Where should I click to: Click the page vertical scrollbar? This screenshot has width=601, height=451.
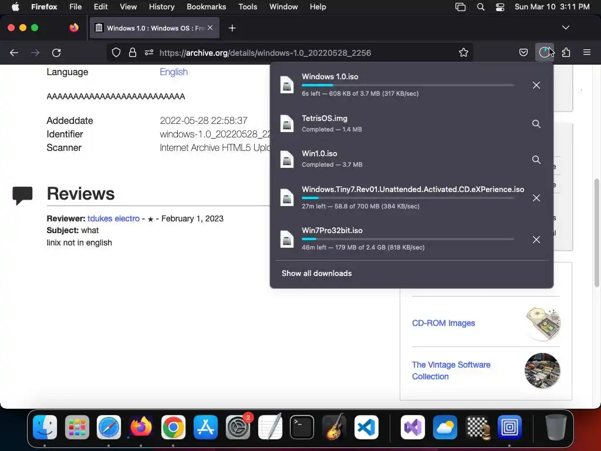pos(597,233)
